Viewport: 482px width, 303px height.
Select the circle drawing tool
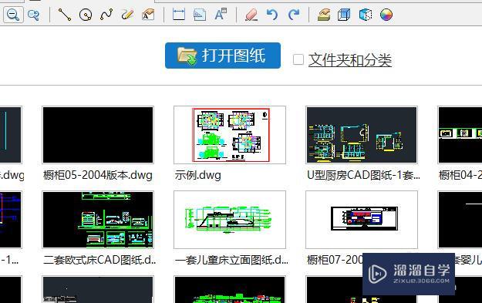pyautogui.click(x=86, y=15)
